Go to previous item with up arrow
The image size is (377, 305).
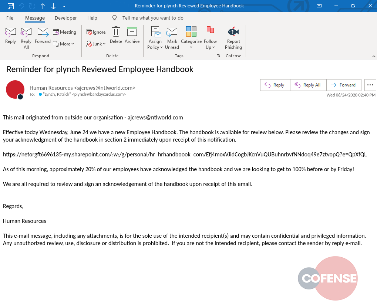(43, 6)
